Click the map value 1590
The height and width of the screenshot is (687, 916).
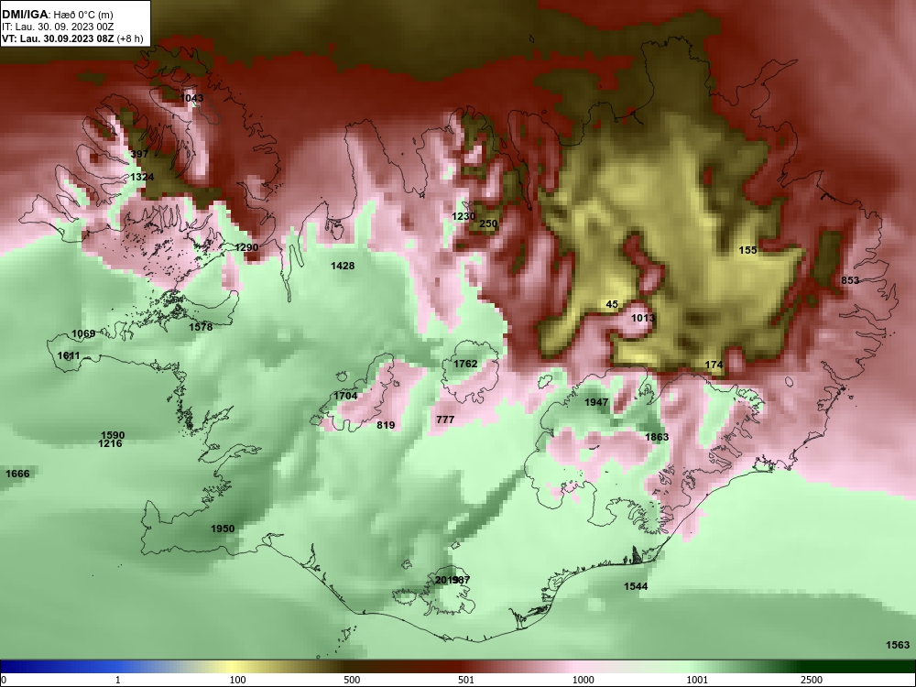[113, 435]
